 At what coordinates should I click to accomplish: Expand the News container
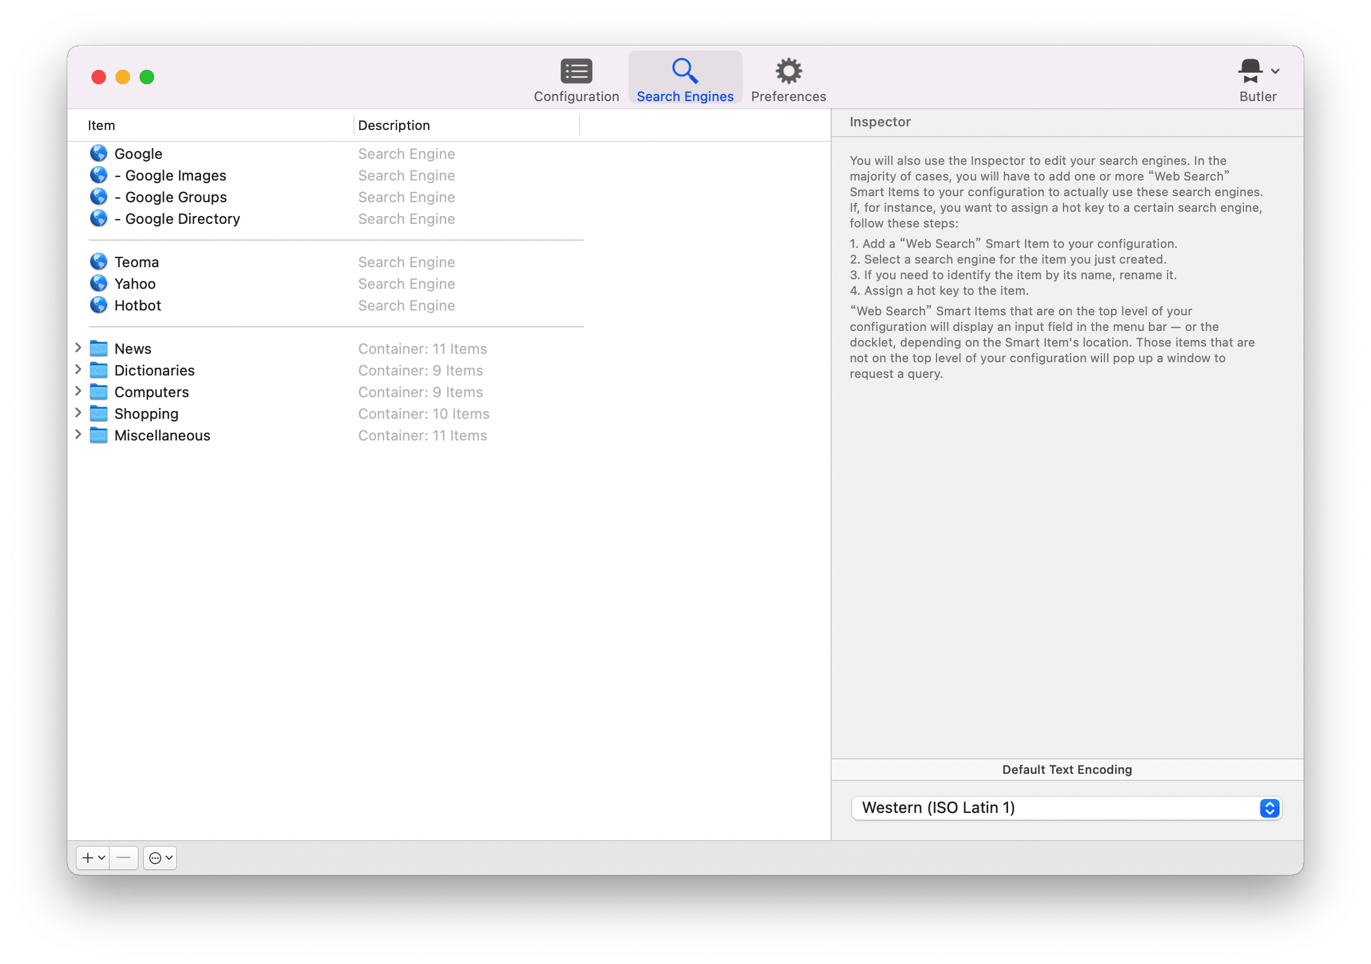pyautogui.click(x=79, y=348)
